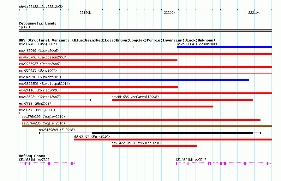Select the blue nsv528664 gain bar
The height and width of the screenshot is (181, 281).
point(224,47)
